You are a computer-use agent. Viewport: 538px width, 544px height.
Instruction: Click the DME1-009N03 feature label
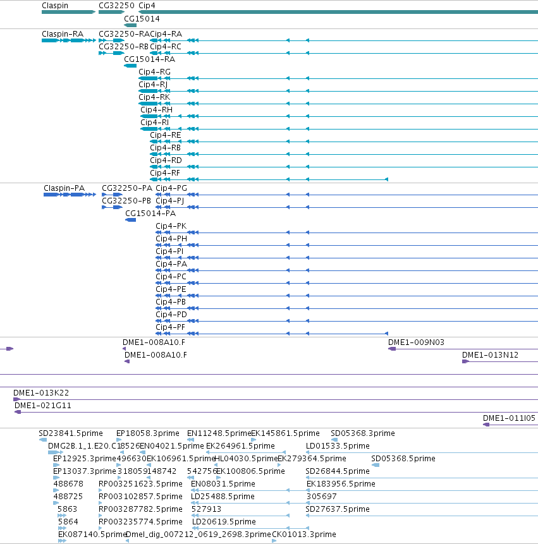pos(416,342)
